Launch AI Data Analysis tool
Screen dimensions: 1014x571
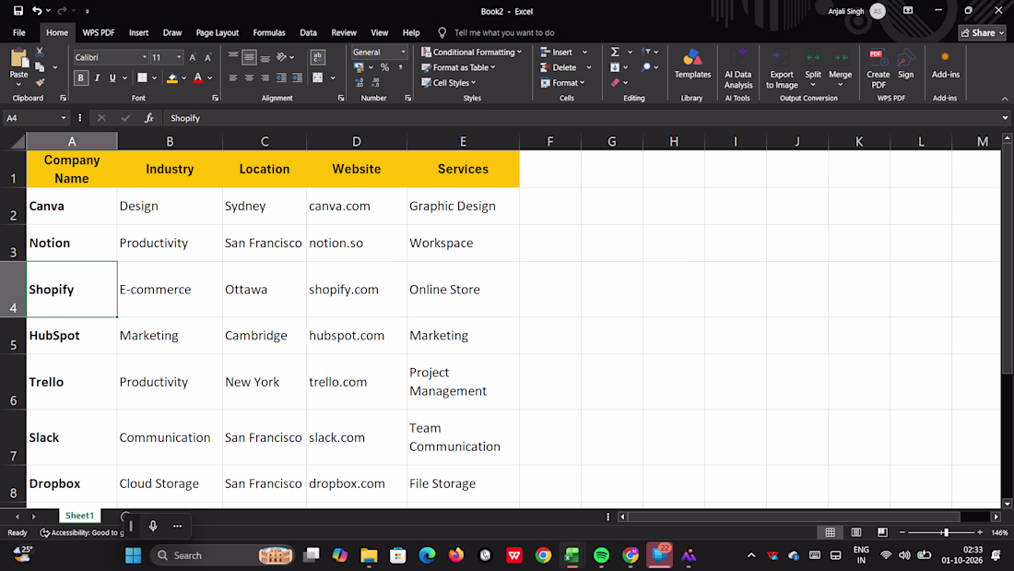pos(737,68)
